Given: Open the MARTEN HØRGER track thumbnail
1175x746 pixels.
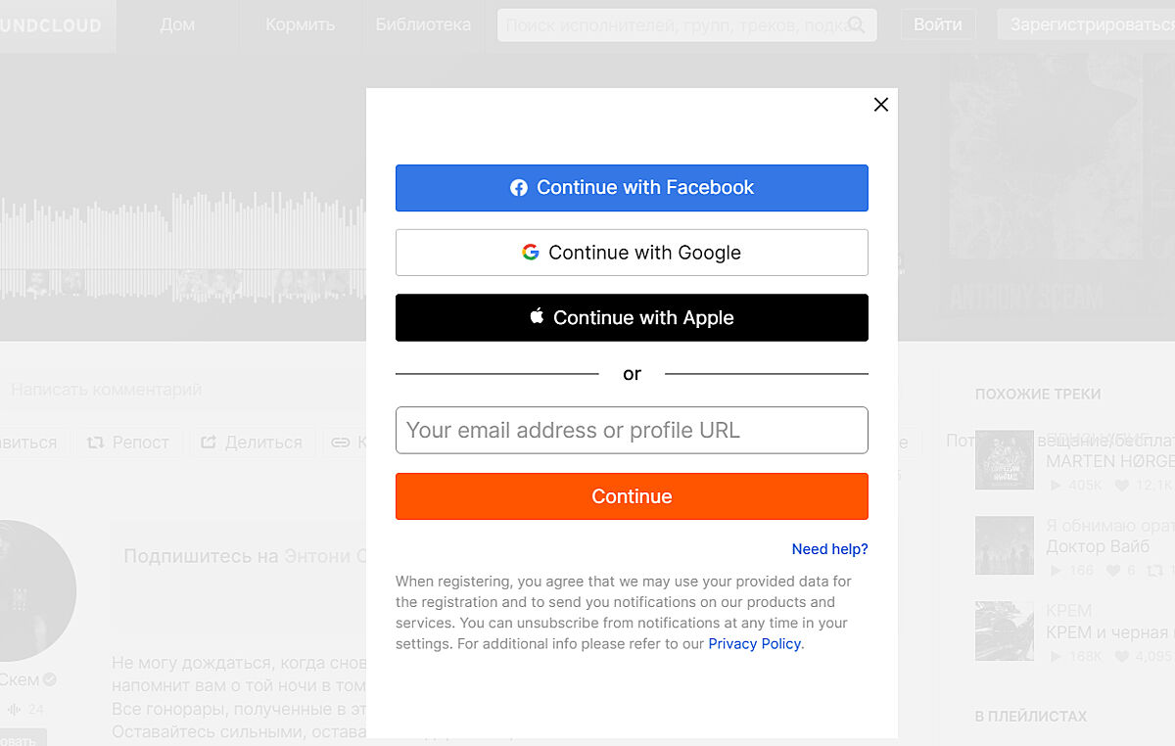Looking at the screenshot, I should coord(1004,459).
